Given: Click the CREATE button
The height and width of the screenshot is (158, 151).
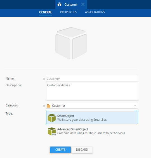Looking at the screenshot, I should tap(60, 150).
